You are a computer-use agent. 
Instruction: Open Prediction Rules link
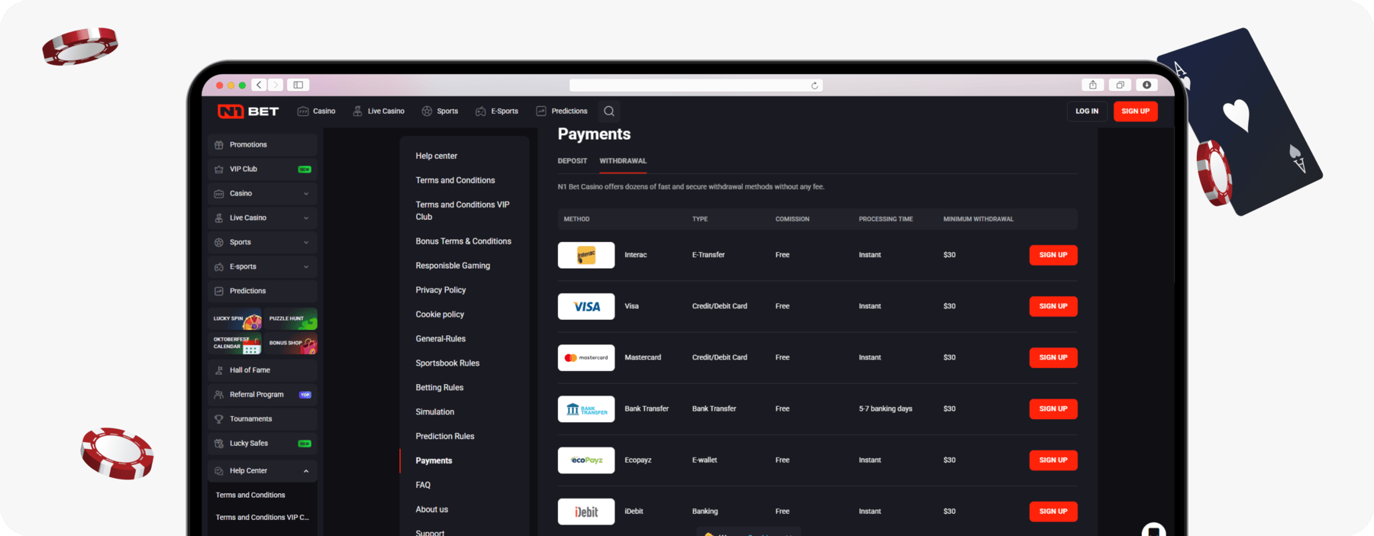tap(445, 437)
